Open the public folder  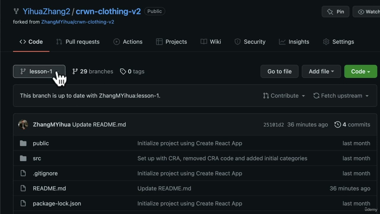[x=41, y=143]
